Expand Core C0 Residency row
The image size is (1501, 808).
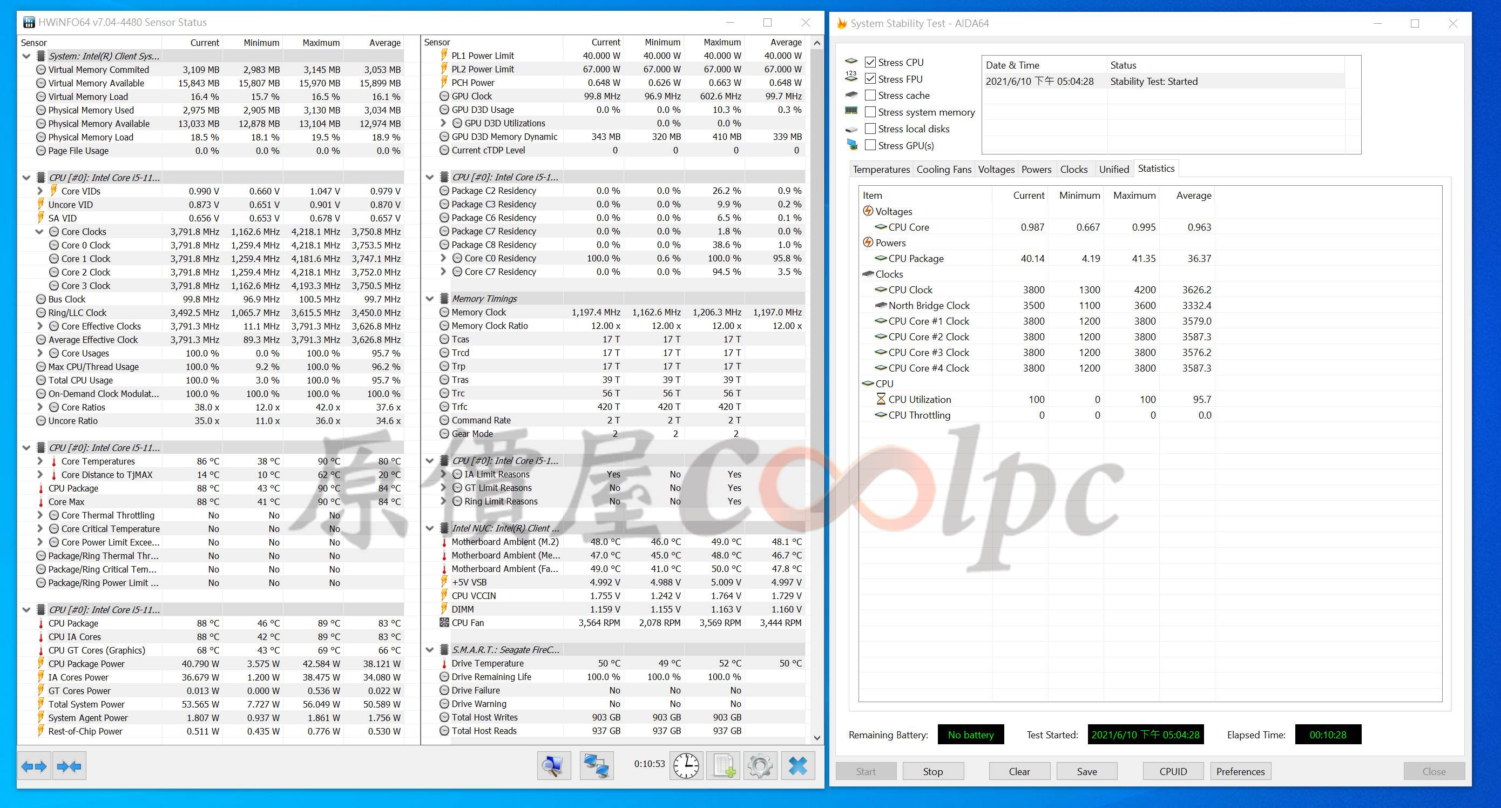click(x=443, y=258)
